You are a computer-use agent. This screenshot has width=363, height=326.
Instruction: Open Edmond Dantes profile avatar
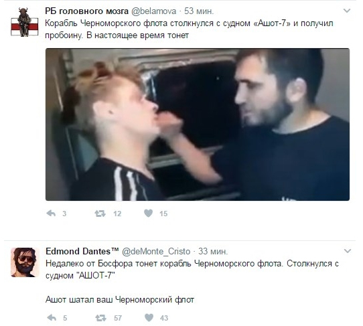(25, 262)
